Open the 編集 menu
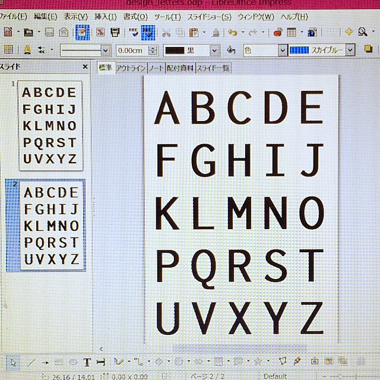 pyautogui.click(x=46, y=17)
